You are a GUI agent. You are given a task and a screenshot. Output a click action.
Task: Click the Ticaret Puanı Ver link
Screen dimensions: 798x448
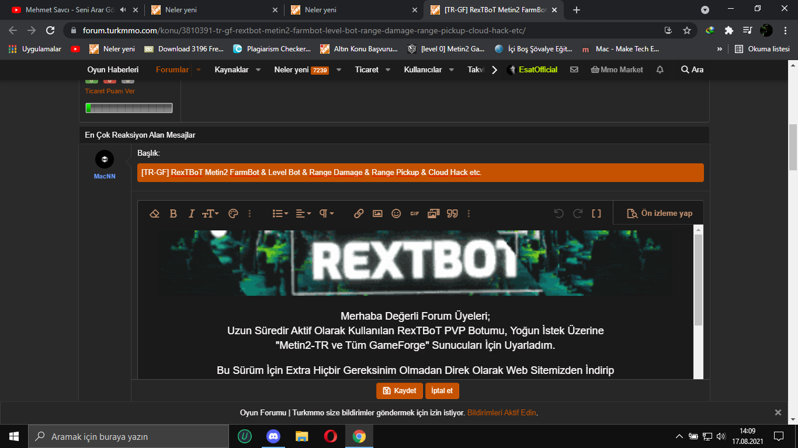pos(110,91)
